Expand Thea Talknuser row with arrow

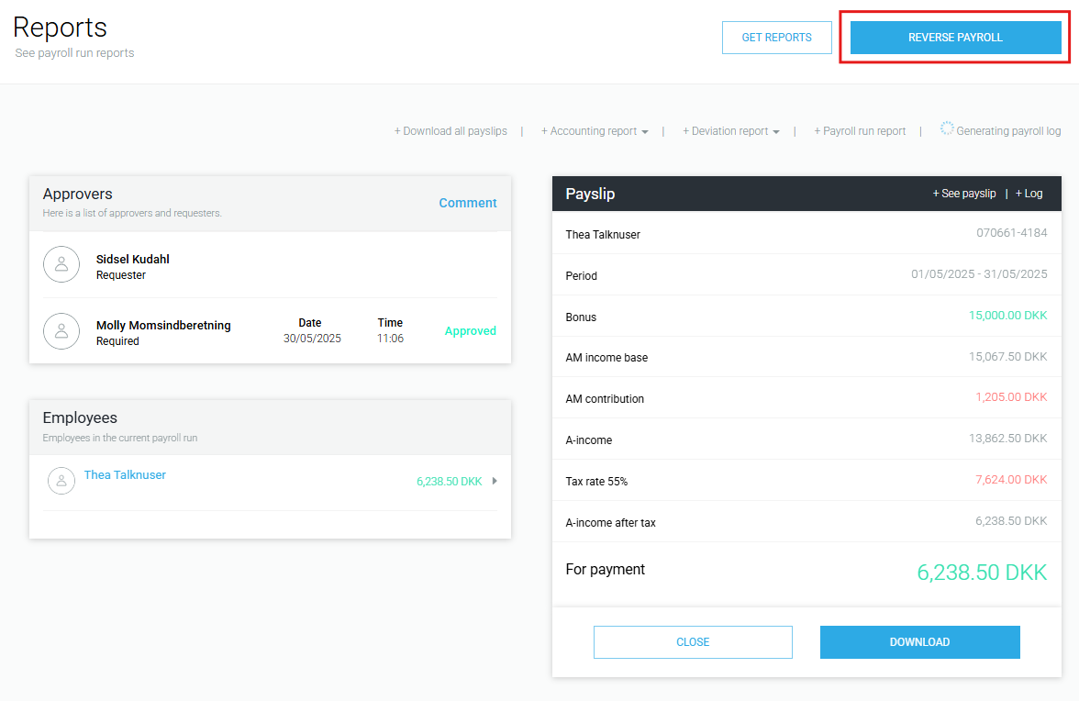(x=495, y=481)
